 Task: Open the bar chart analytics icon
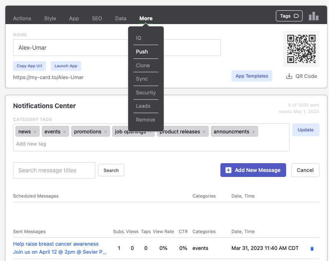[313, 16]
